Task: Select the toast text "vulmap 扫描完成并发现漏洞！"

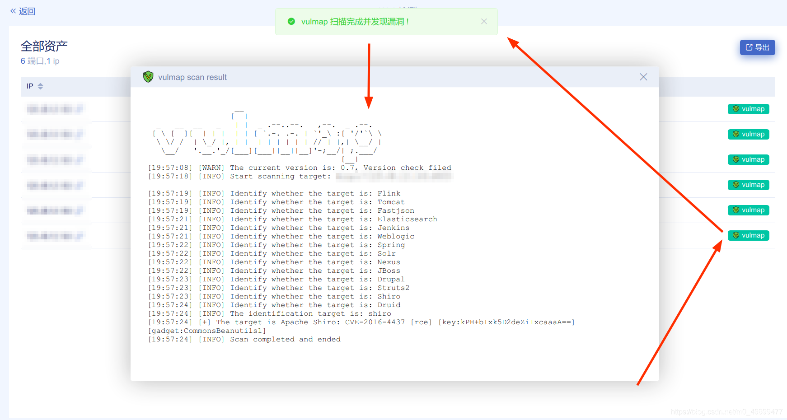Action: 356,22
